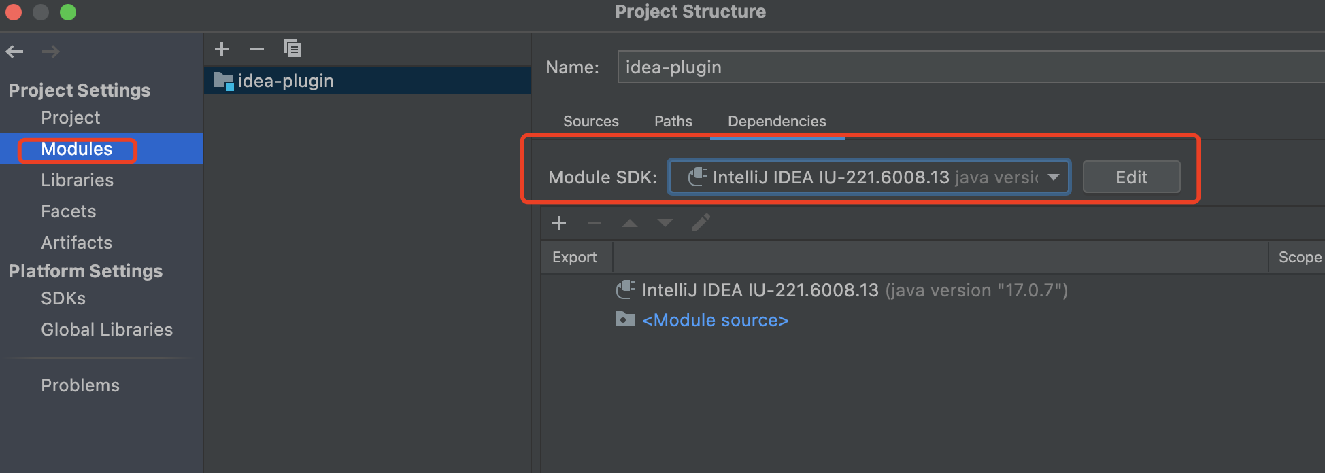This screenshot has height=473, width=1325.
Task: Click the edit dependency pencil icon
Action: [x=701, y=223]
